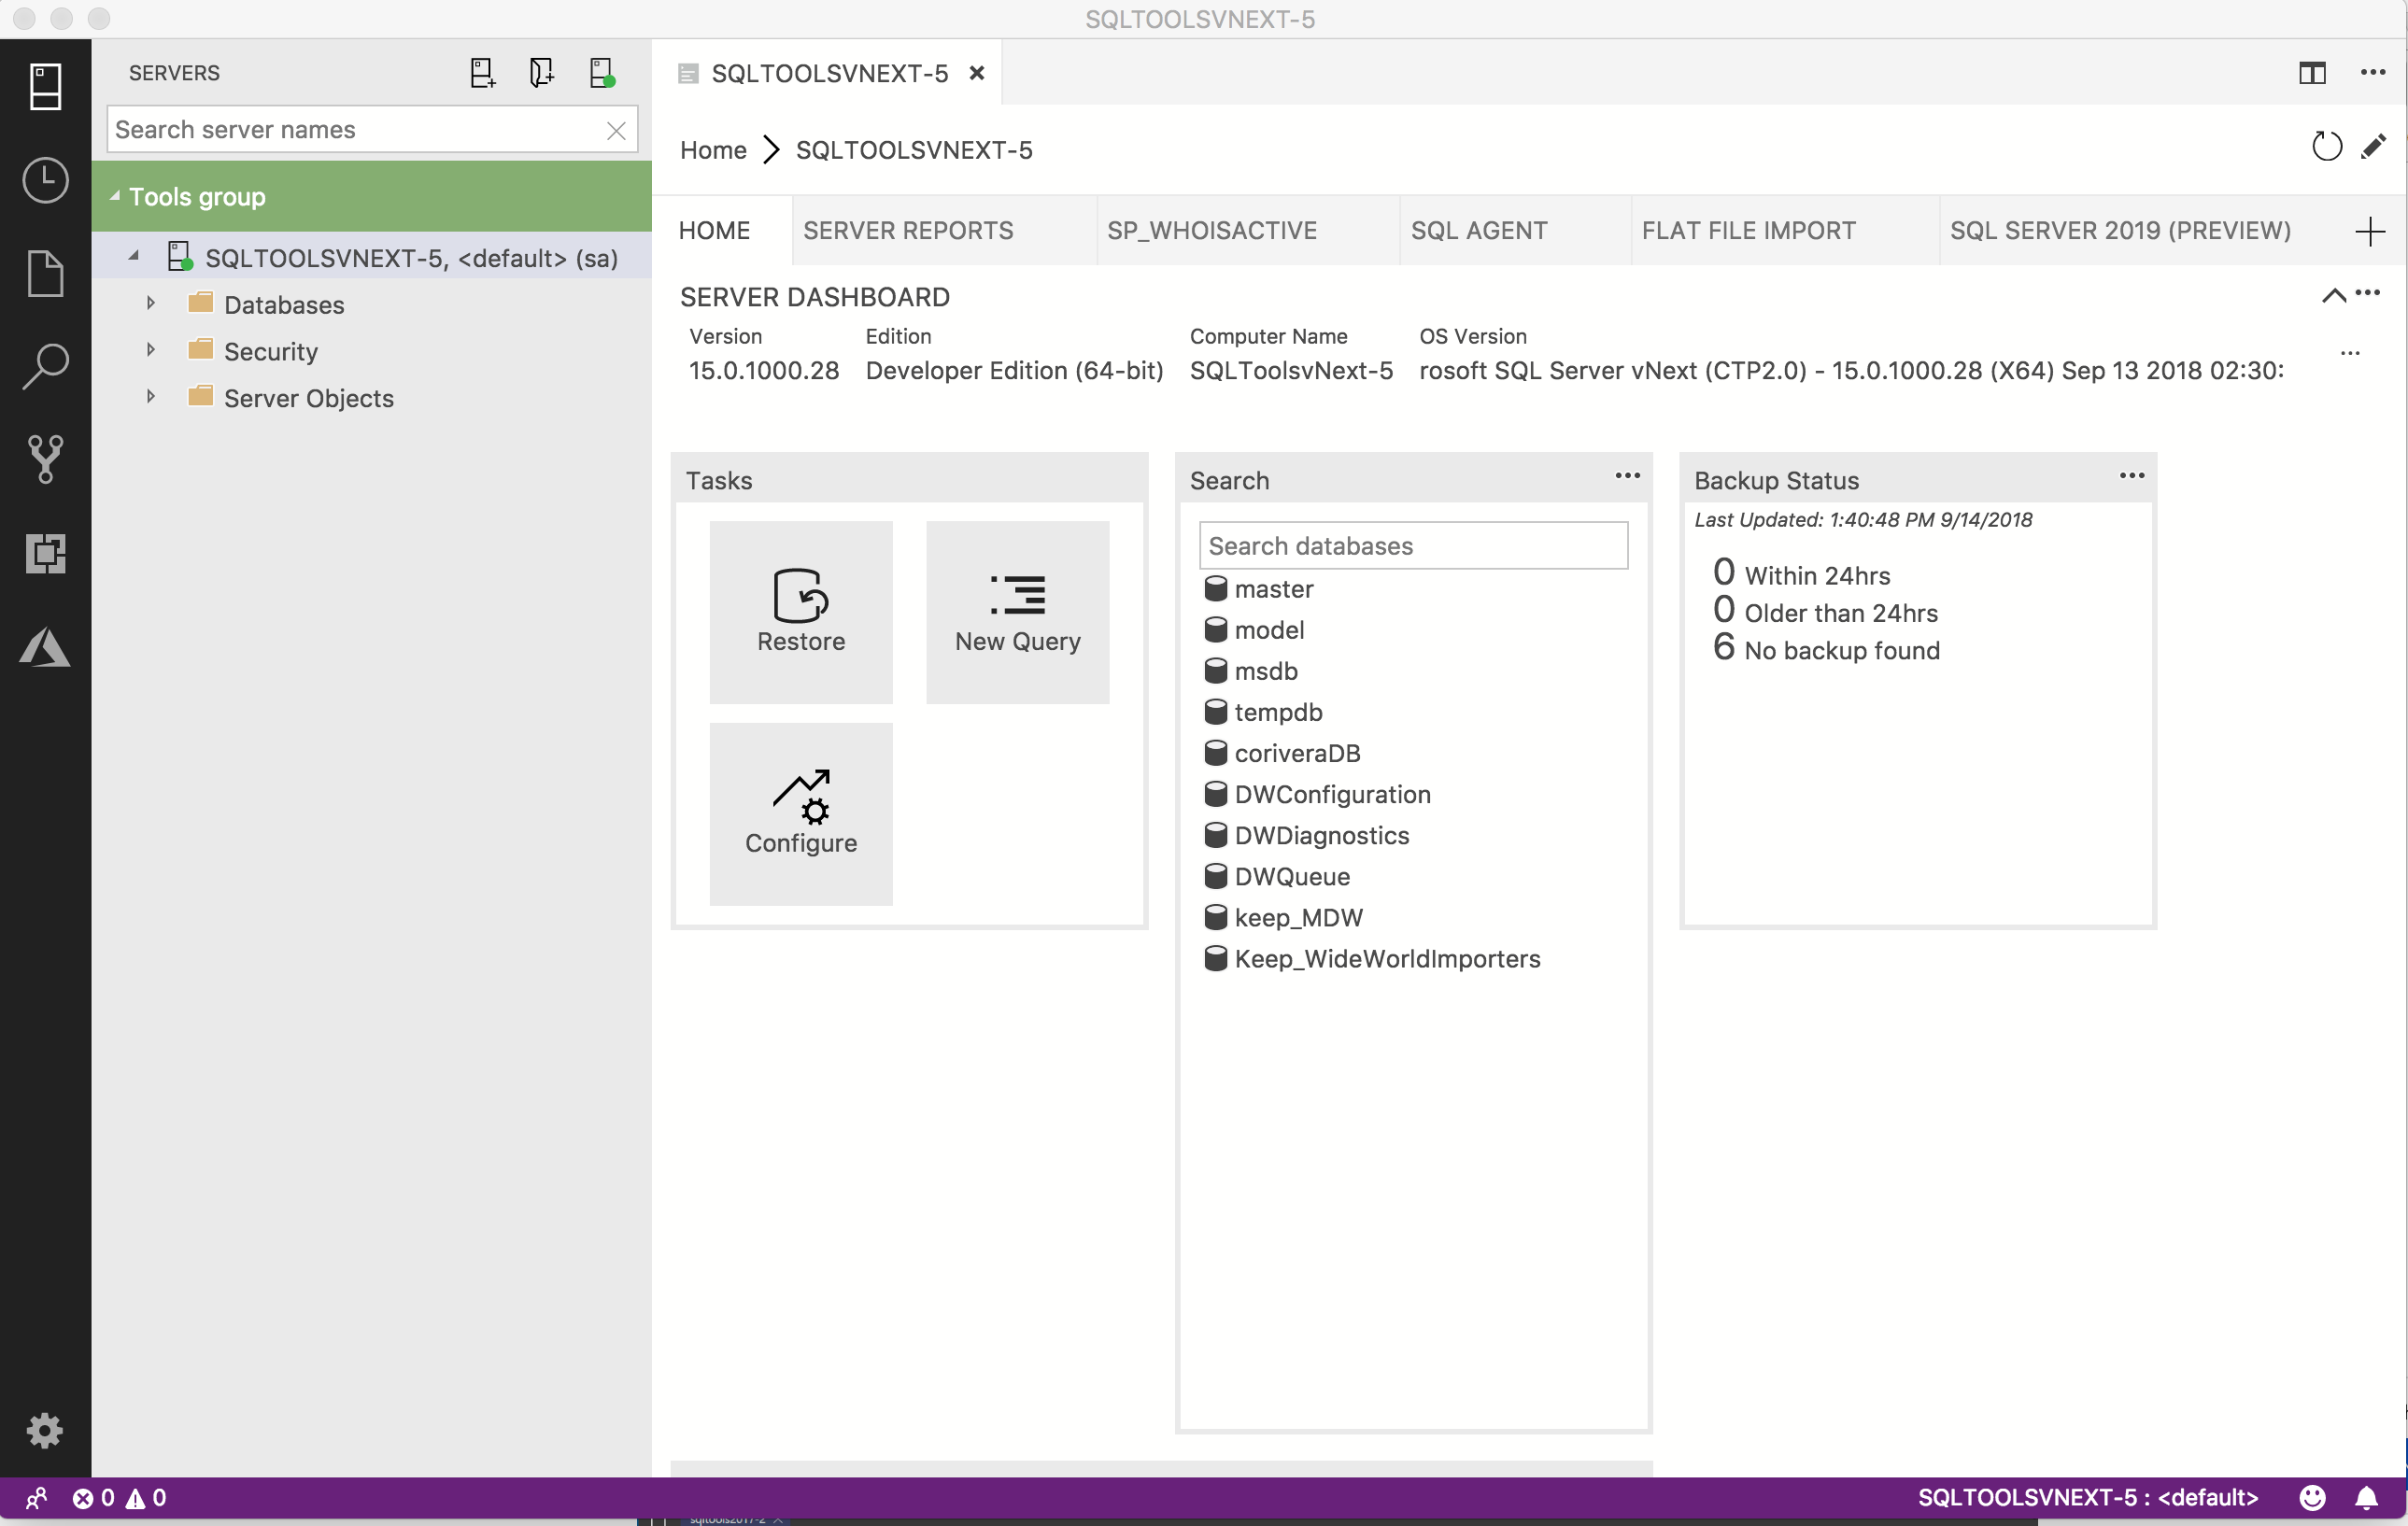This screenshot has width=2408, height=1526.
Task: Switch to the Server Reports tab
Action: point(907,228)
